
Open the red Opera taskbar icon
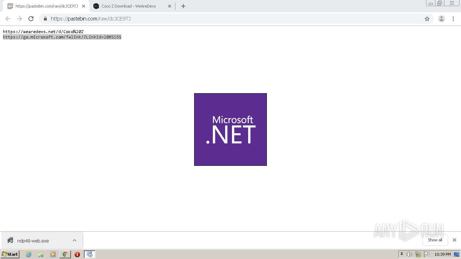point(77,254)
